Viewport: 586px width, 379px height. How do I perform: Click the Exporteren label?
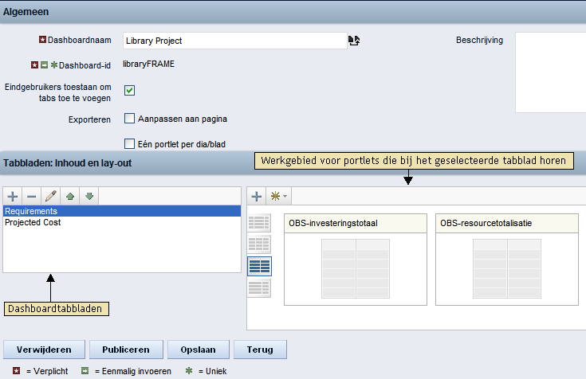click(89, 120)
